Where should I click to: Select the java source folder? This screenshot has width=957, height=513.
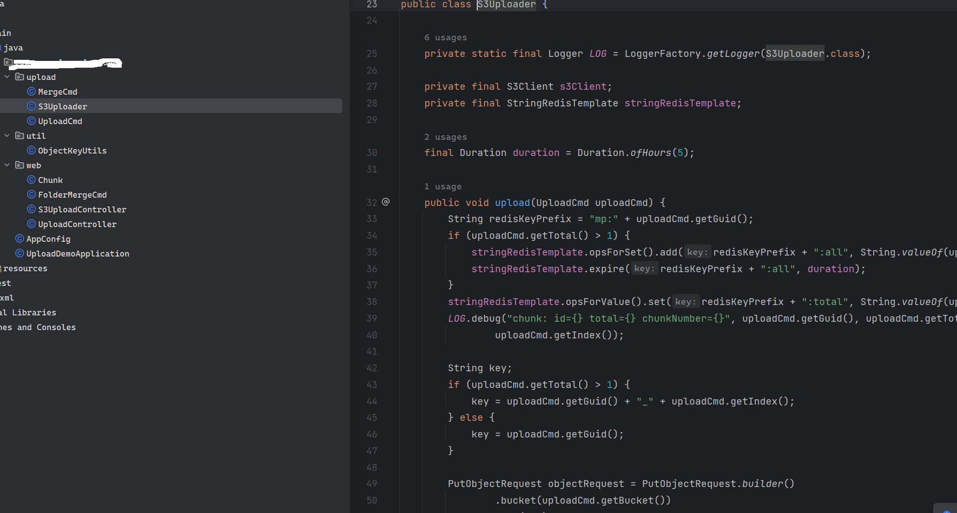coord(13,48)
